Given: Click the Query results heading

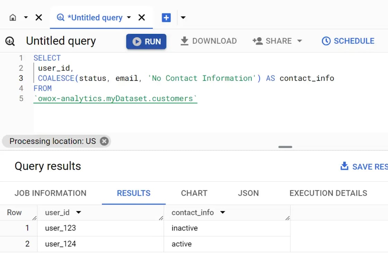Looking at the screenshot, I should coord(48,166).
